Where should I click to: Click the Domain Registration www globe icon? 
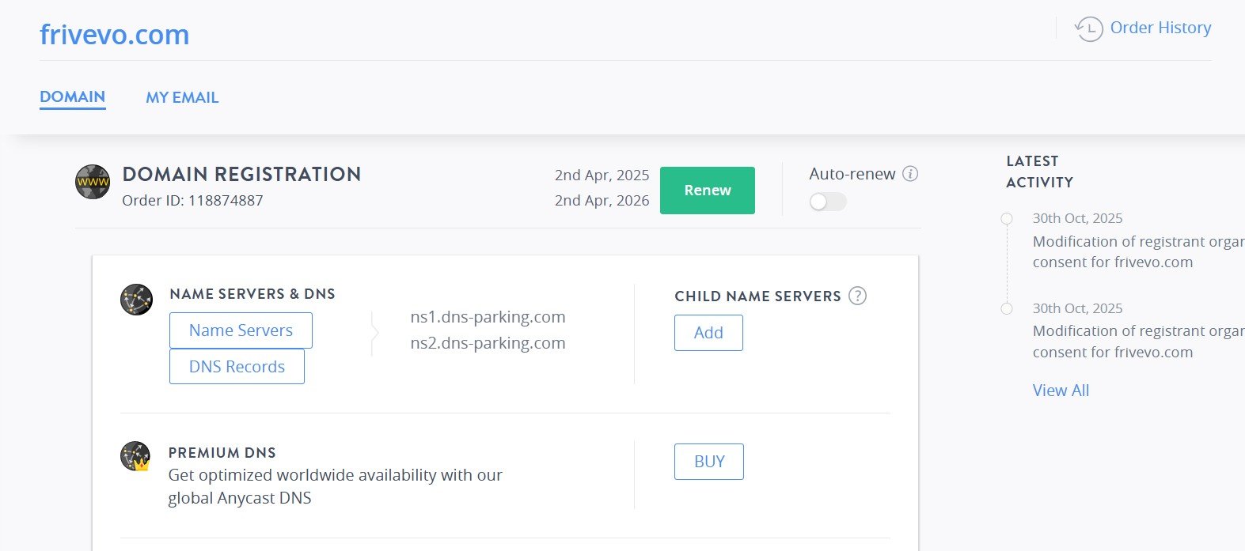pyautogui.click(x=93, y=183)
